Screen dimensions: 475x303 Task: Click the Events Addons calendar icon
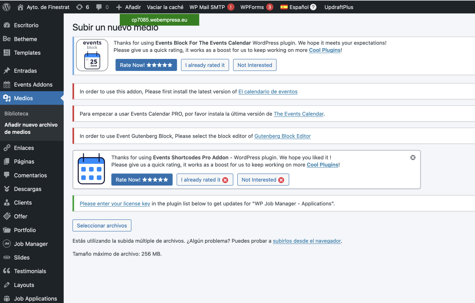(7, 84)
